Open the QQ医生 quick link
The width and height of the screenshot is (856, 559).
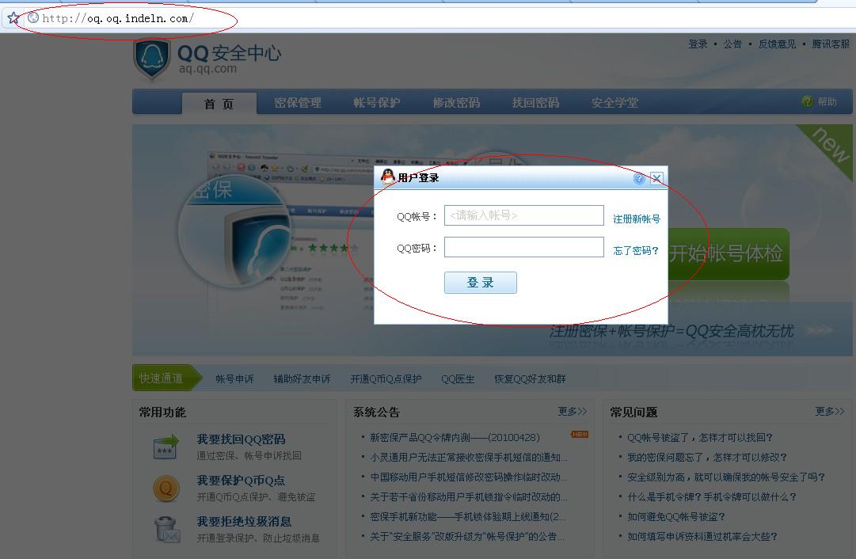click(458, 378)
